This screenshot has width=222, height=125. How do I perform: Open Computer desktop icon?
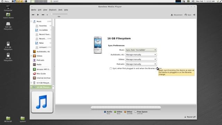pyautogui.click(x=8, y=8)
